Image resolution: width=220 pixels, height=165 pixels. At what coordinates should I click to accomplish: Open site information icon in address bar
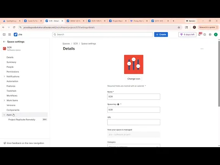tap(20, 27)
